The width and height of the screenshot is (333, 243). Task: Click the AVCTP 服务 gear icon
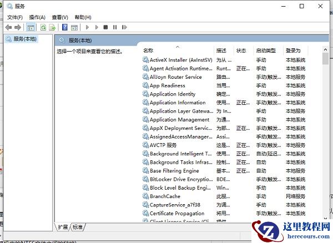[x=145, y=145]
